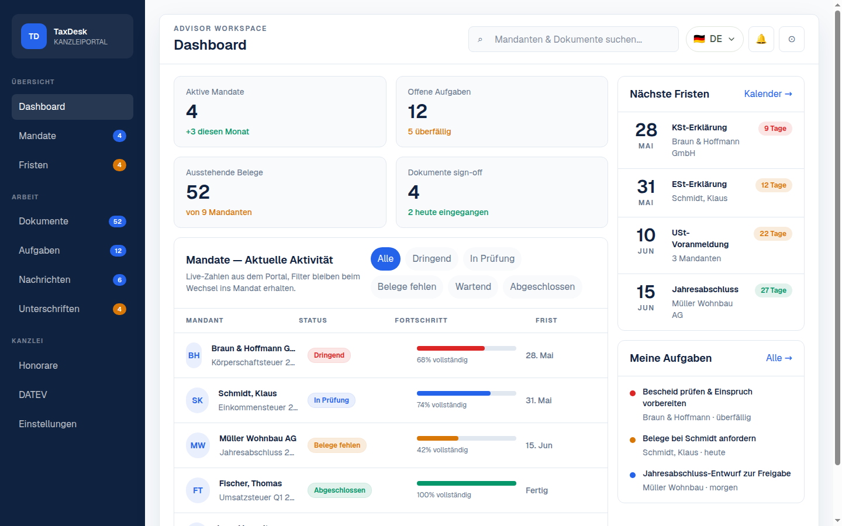Open the USt-Voranmeldung deadline entry
Viewport: 842px width, 526px height.
click(711, 245)
